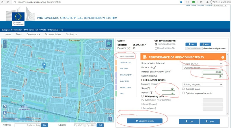Click Go button next to Address field
231x128 pixels.
(45, 125)
